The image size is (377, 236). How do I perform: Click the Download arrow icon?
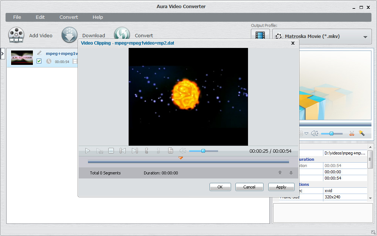(69, 35)
